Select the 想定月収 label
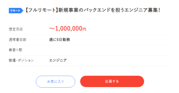The image size is (179, 93). 16,29
